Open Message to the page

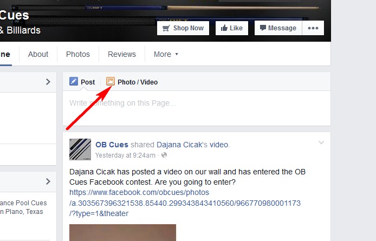[278, 28]
